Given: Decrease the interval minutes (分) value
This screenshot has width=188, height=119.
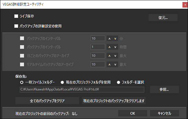Looking at the screenshot, I should (x=115, y=38).
